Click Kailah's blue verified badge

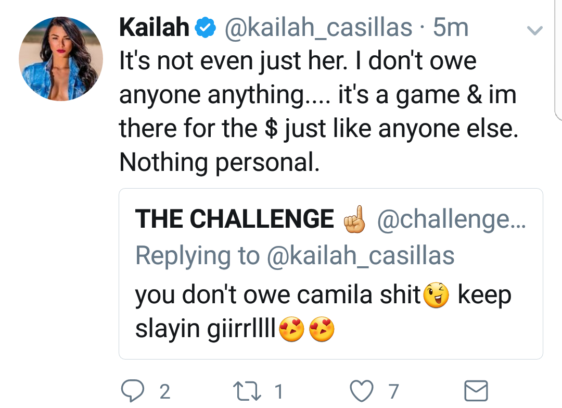pyautogui.click(x=205, y=28)
